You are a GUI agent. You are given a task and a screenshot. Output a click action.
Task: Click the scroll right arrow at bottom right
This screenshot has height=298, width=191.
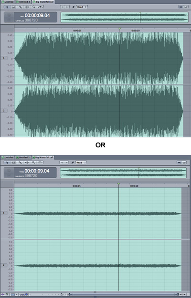coord(184,294)
